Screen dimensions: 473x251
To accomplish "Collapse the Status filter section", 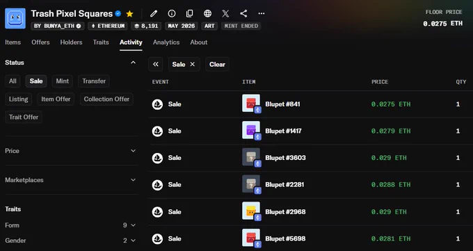I will pos(133,63).
